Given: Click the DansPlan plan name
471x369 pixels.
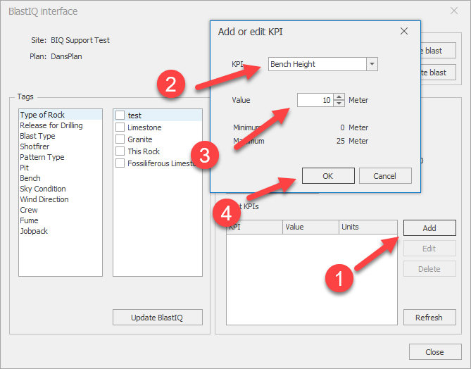Looking at the screenshot, I should pos(66,56).
